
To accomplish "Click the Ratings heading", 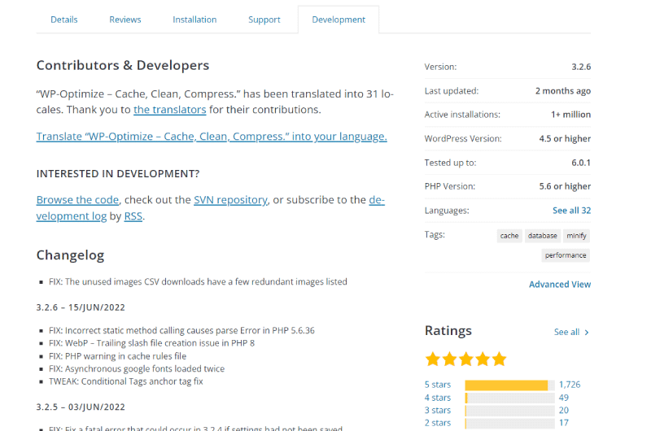I will coord(448,331).
